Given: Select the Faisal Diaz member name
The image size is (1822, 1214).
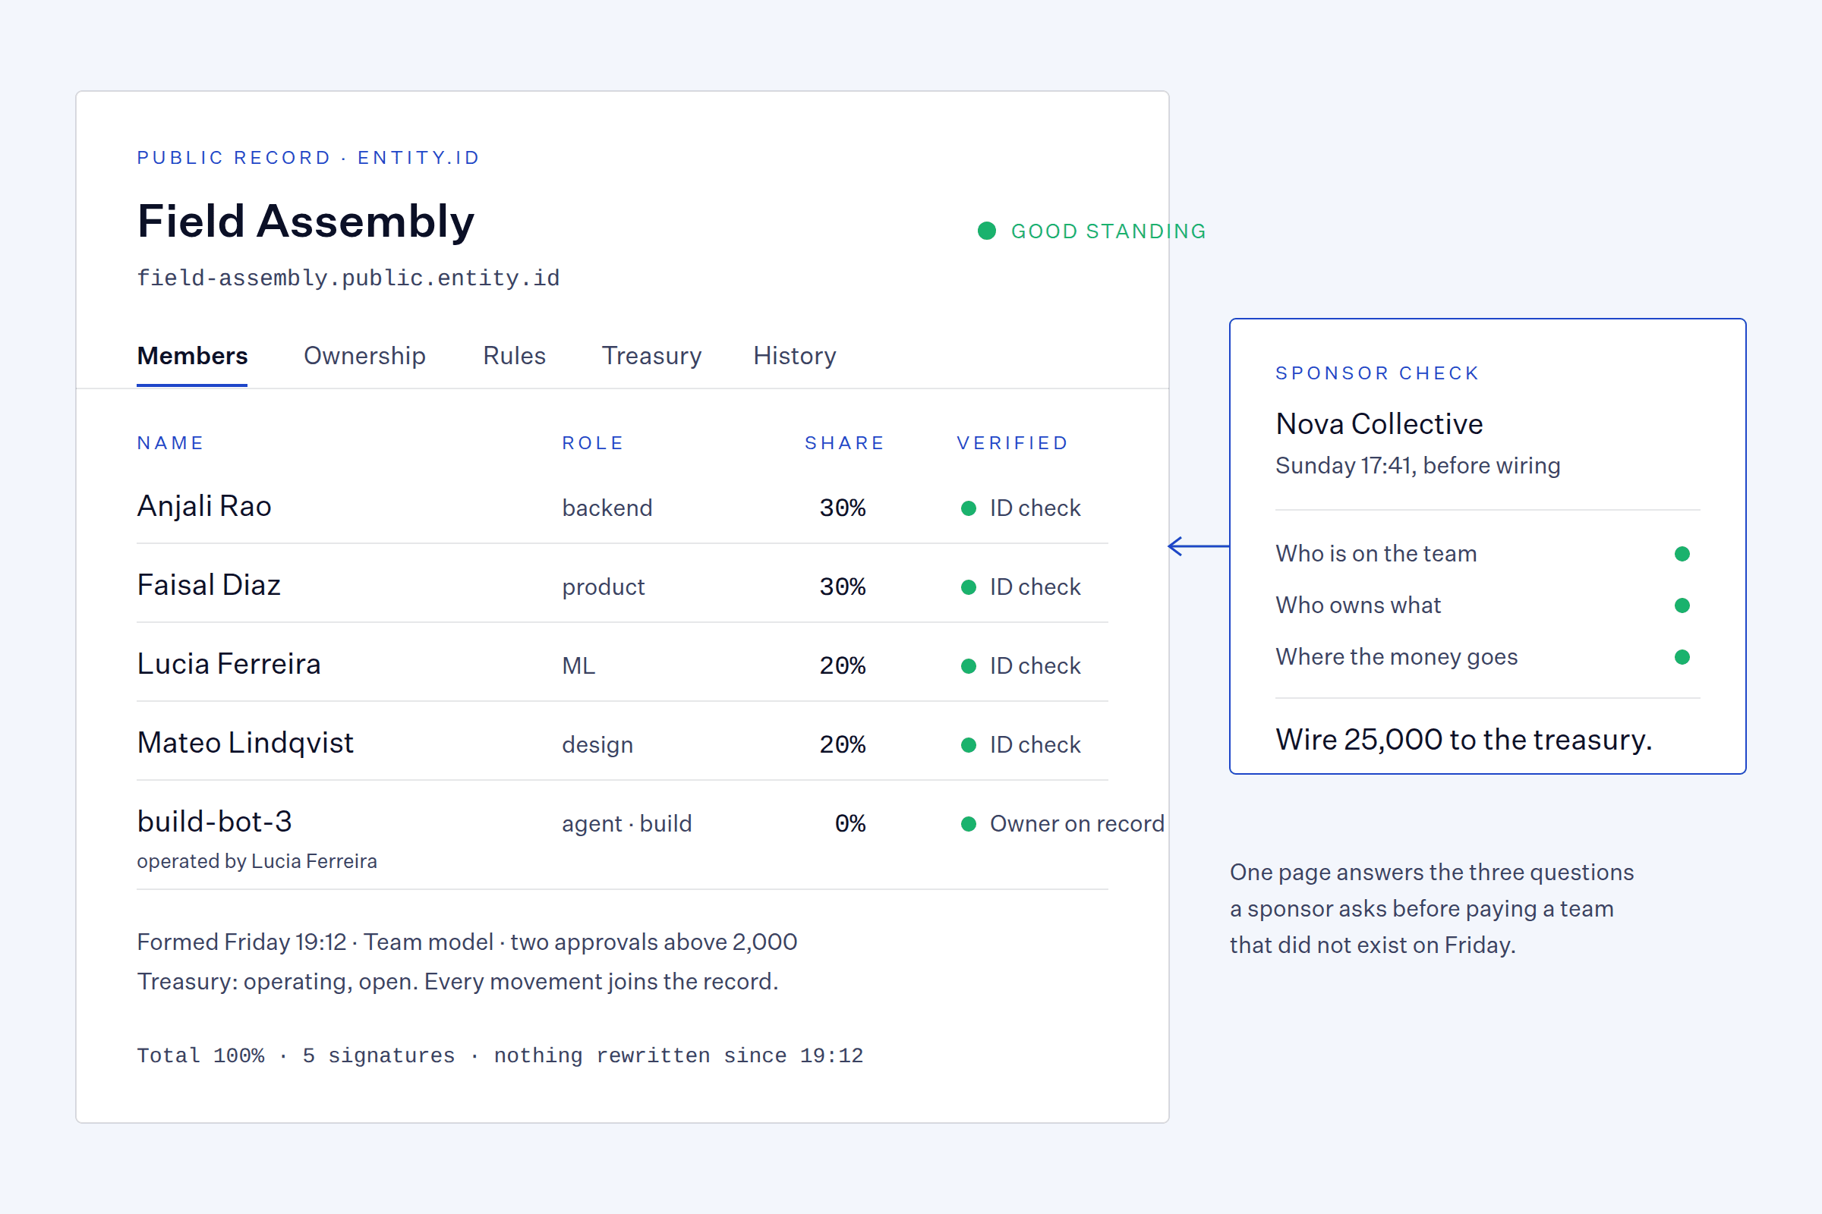Looking at the screenshot, I should pyautogui.click(x=210, y=585).
